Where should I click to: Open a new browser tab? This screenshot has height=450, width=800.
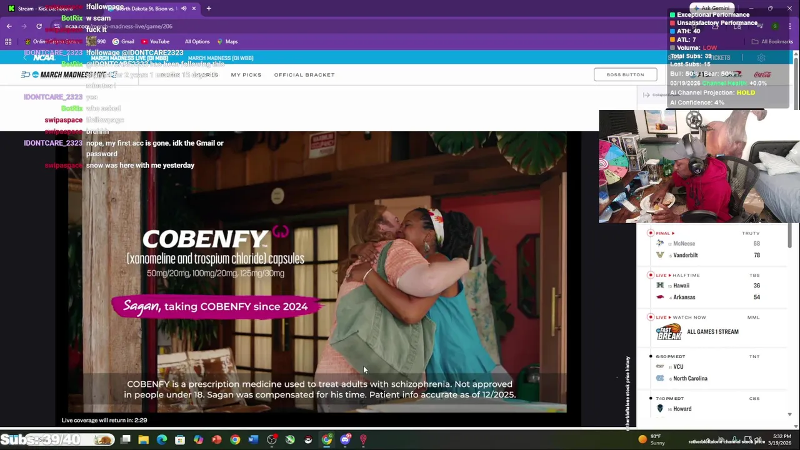[209, 9]
